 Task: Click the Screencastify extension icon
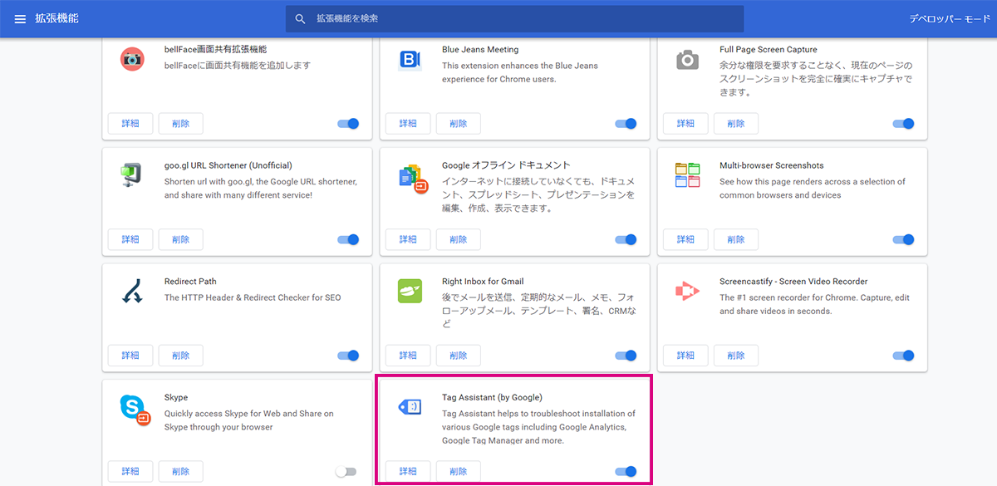[x=687, y=292]
